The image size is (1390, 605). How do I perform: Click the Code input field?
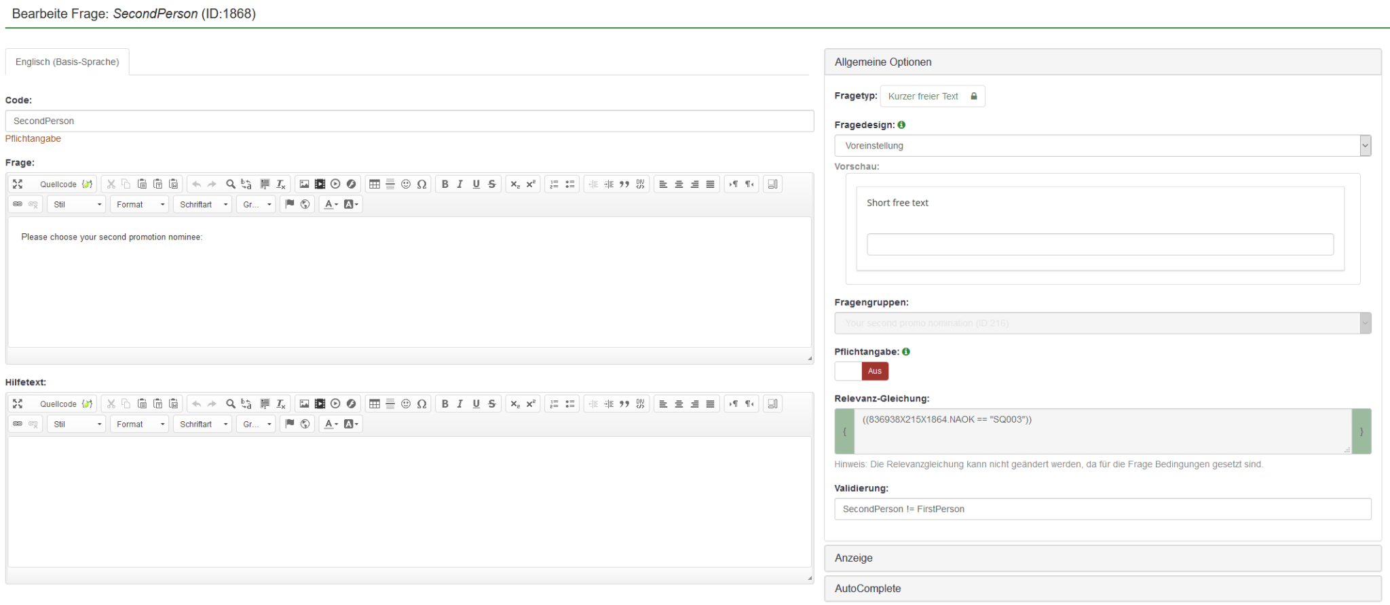click(410, 121)
